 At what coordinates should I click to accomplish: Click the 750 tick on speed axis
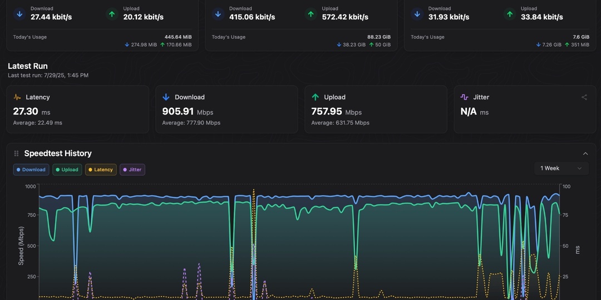click(x=31, y=215)
